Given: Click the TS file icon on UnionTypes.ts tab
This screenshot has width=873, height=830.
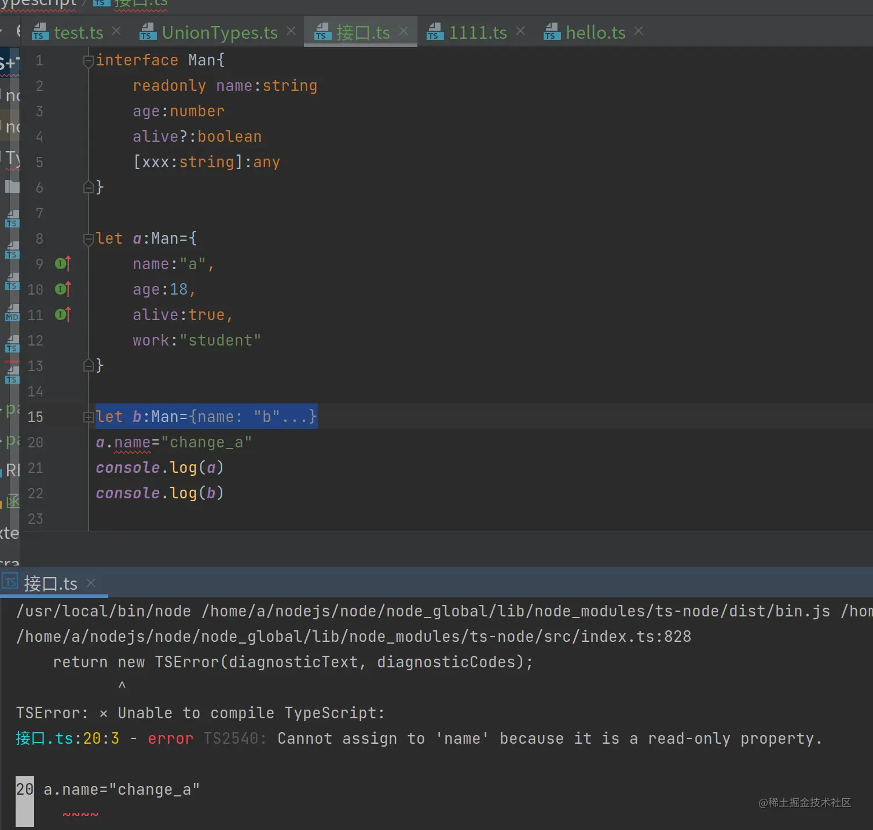Looking at the screenshot, I should pos(148,32).
